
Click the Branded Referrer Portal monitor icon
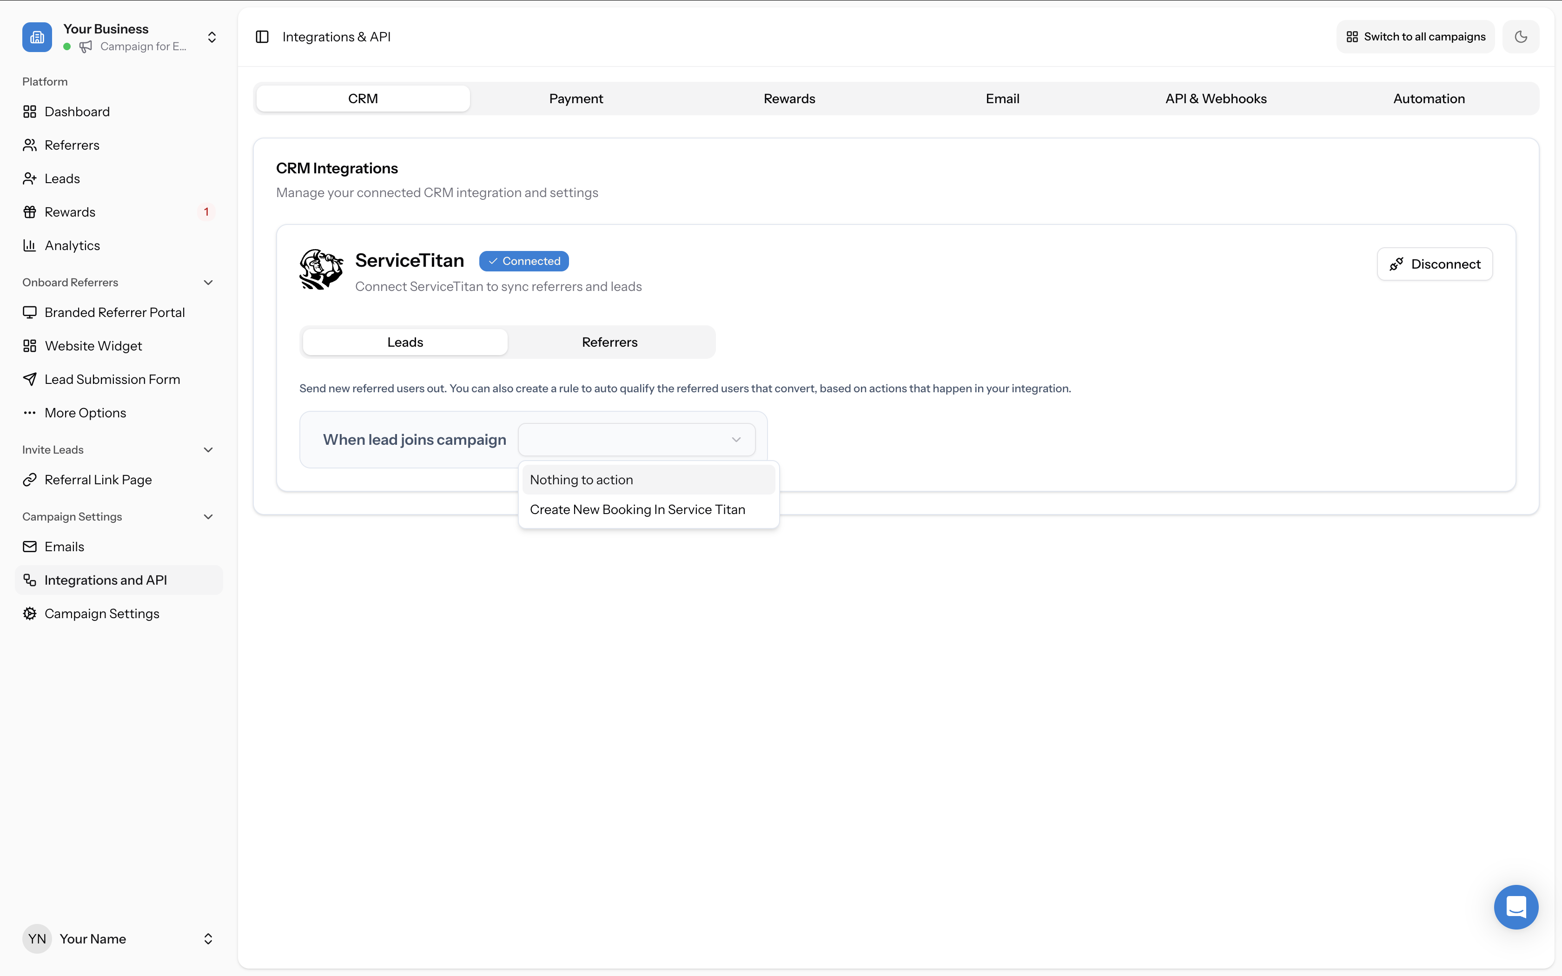tap(30, 312)
